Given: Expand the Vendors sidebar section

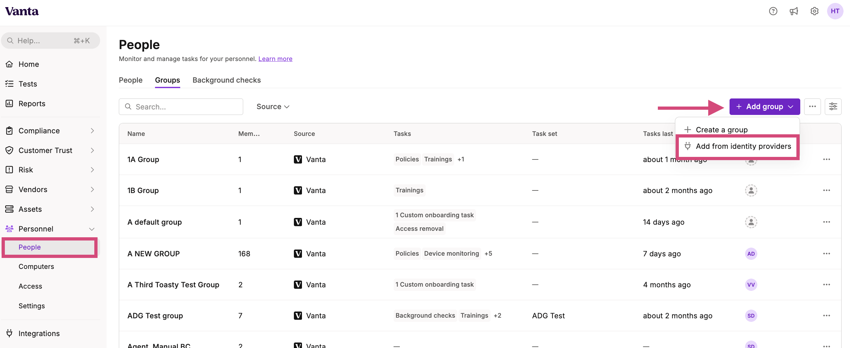Looking at the screenshot, I should [50, 190].
